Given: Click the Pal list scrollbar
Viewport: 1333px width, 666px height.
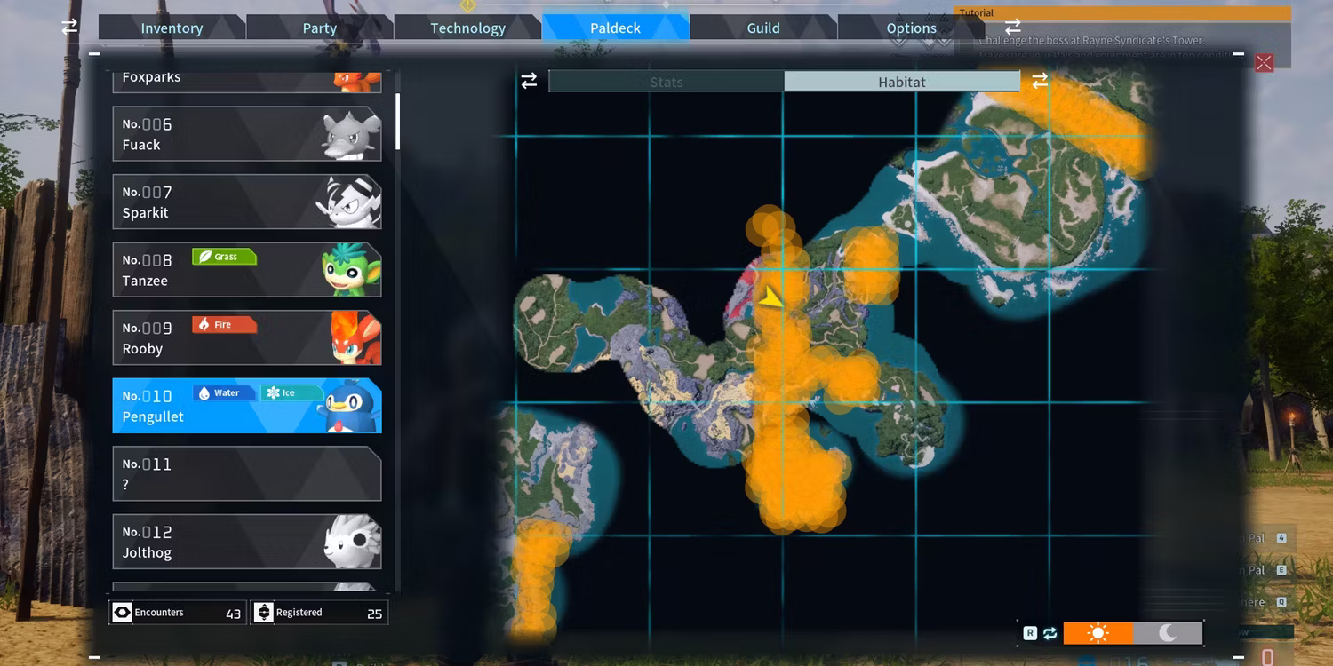Looking at the screenshot, I should point(397,122).
